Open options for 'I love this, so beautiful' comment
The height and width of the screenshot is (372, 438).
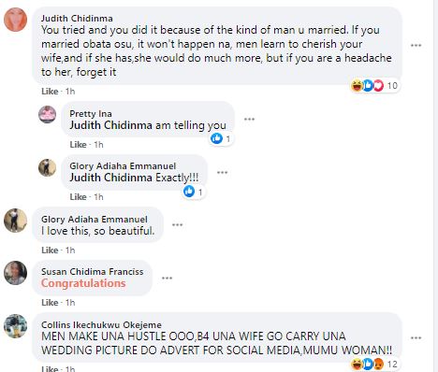coord(177,224)
